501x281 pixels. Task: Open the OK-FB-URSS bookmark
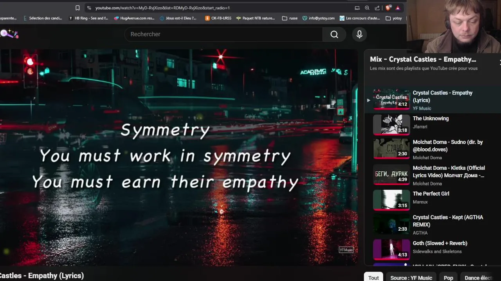218,18
